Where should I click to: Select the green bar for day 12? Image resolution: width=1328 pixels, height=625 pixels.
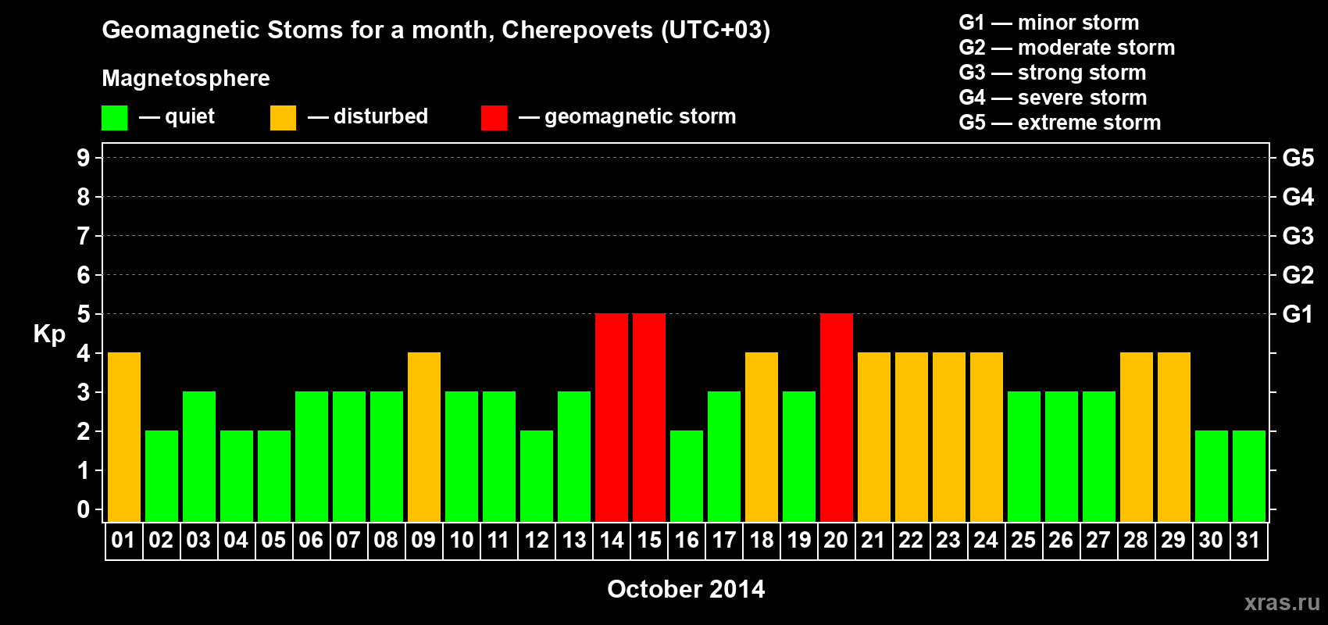[537, 476]
